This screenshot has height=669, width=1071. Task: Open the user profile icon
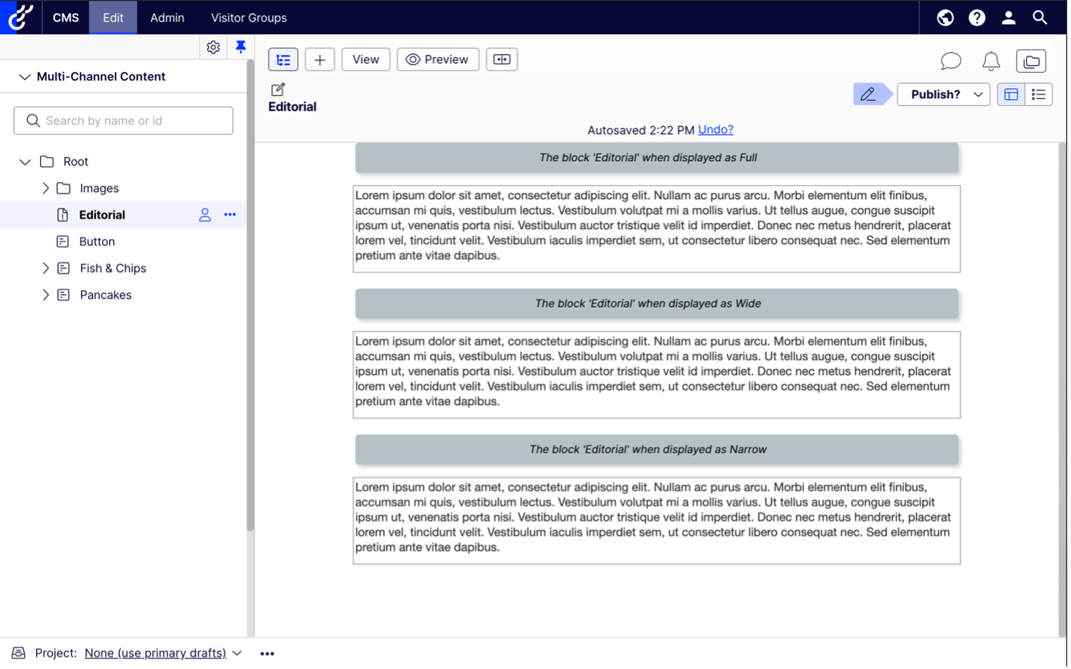coord(1008,17)
